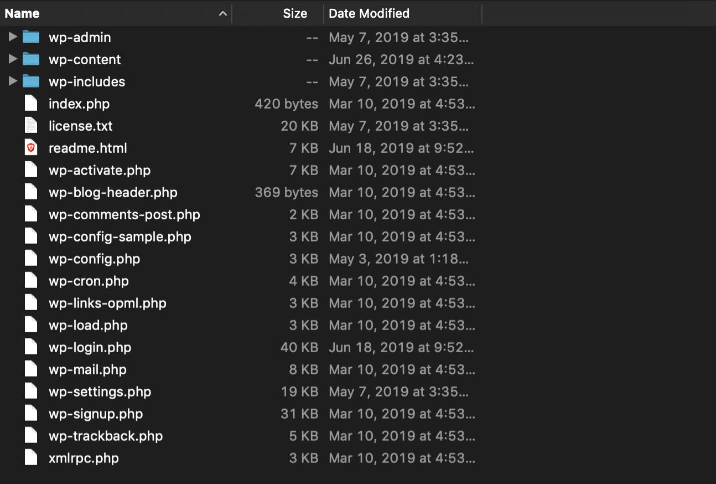Expand the wp-admin folder disclosure triangle
This screenshot has width=716, height=484.
(12, 37)
